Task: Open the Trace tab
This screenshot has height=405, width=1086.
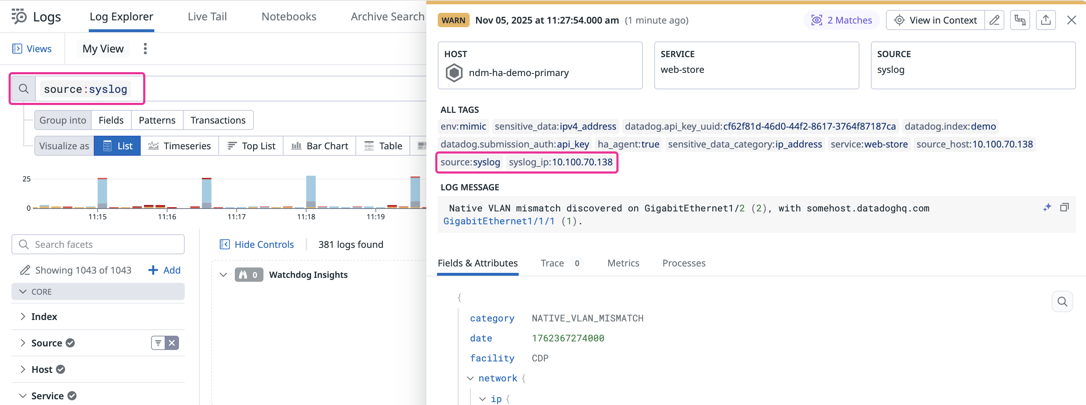Action: [x=552, y=263]
